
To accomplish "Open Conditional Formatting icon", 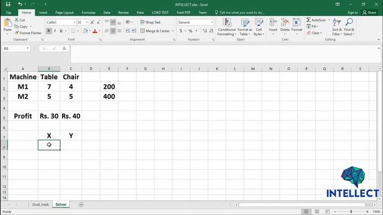I will pos(227,23).
